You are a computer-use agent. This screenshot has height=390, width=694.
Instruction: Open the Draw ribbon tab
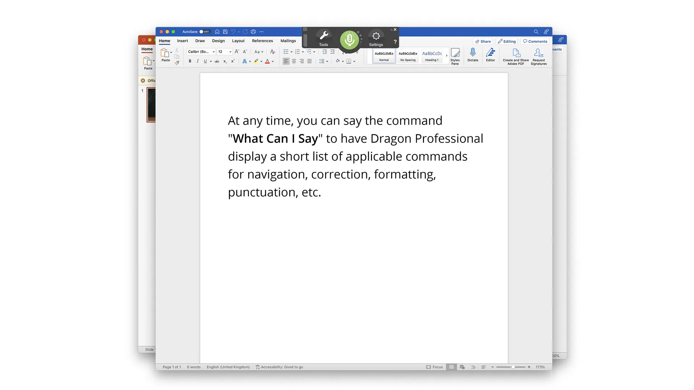click(200, 41)
